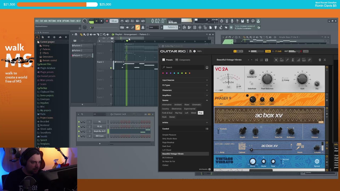Click the 808 Snare channel button
This screenshot has width=340, height=191.
click(100, 136)
